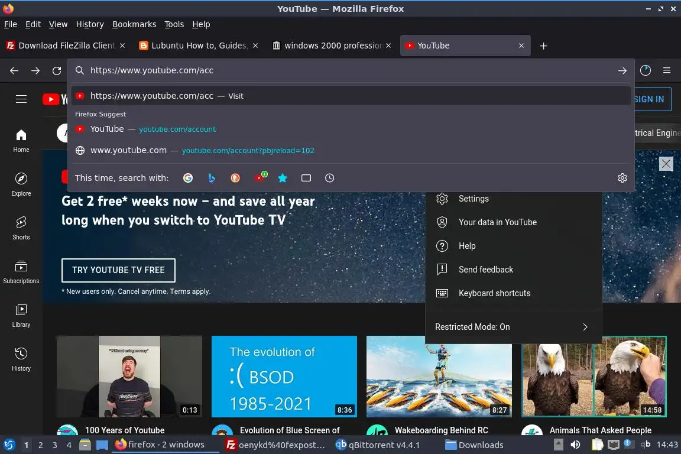Image resolution: width=681 pixels, height=454 pixels.
Task: Go to YouTube Home in sidebar
Action: click(21, 141)
